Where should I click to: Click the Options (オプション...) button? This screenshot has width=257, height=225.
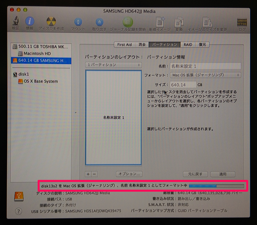tap(129, 174)
